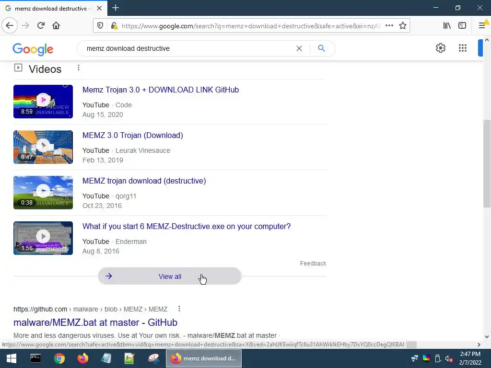Click the github.com breadcrumb URL
This screenshot has width=491, height=368.
[x=91, y=309]
